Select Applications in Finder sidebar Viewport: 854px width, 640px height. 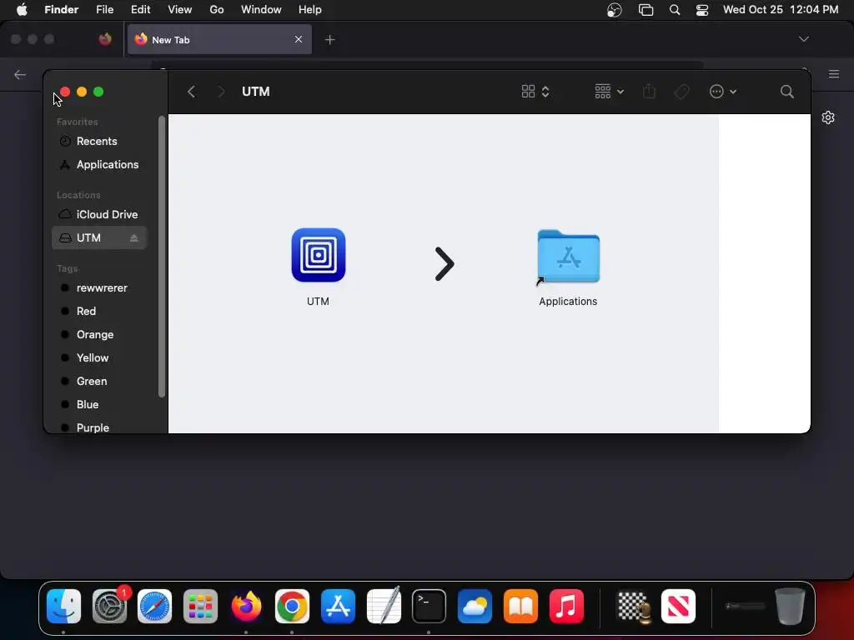coord(99,164)
